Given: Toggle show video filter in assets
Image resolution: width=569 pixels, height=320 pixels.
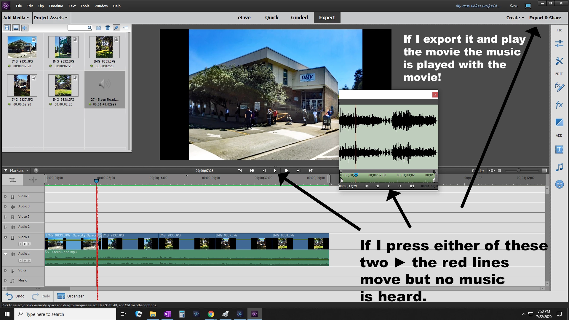Looking at the screenshot, I should tap(7, 28).
